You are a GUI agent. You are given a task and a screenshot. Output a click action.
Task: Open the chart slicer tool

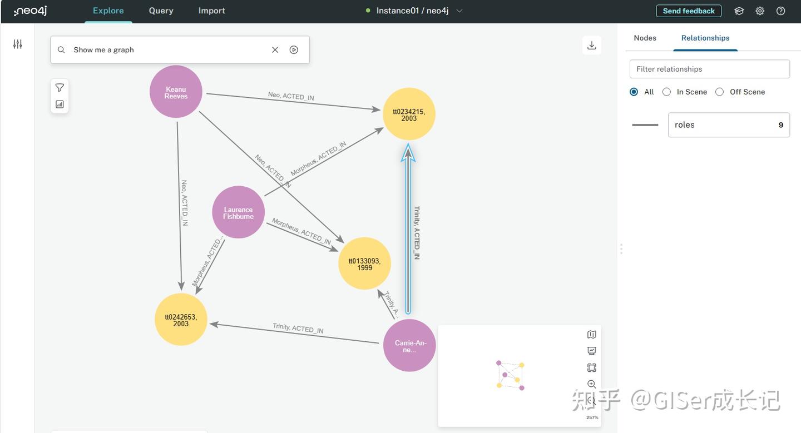point(59,103)
